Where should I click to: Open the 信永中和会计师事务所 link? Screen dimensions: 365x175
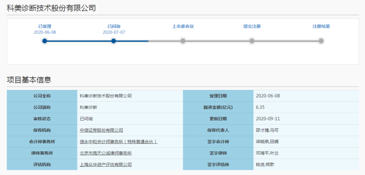(x=119, y=142)
